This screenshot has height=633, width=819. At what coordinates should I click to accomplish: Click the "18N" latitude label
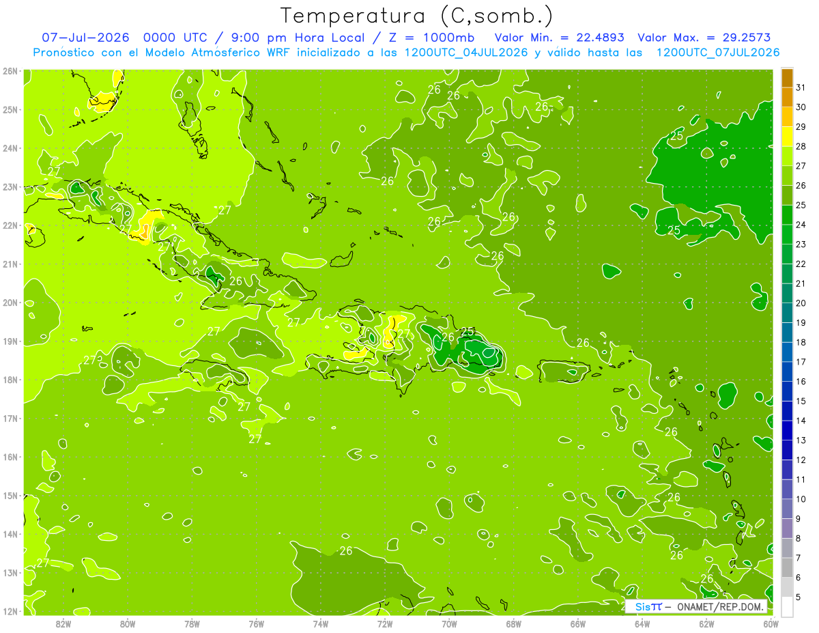10,380
